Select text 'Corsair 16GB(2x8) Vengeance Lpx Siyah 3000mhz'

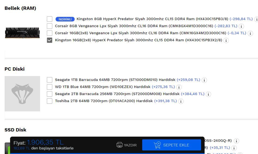(x=101, y=33)
